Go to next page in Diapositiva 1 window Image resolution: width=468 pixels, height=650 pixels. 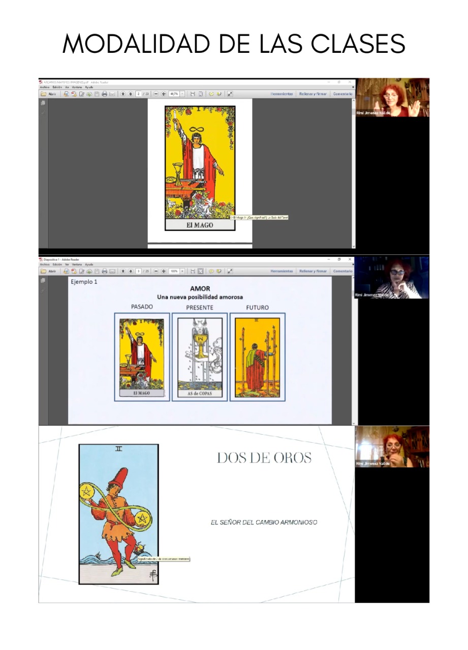(131, 271)
